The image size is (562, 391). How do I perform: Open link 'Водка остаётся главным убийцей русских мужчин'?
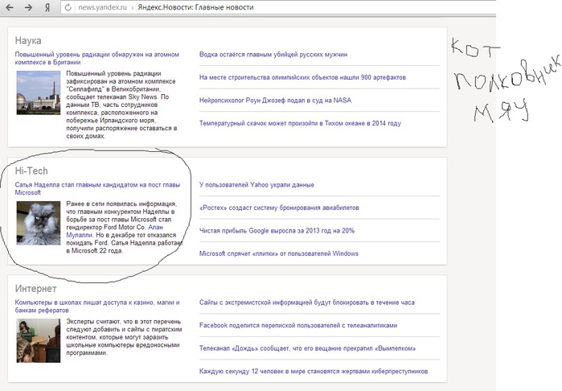(x=273, y=55)
